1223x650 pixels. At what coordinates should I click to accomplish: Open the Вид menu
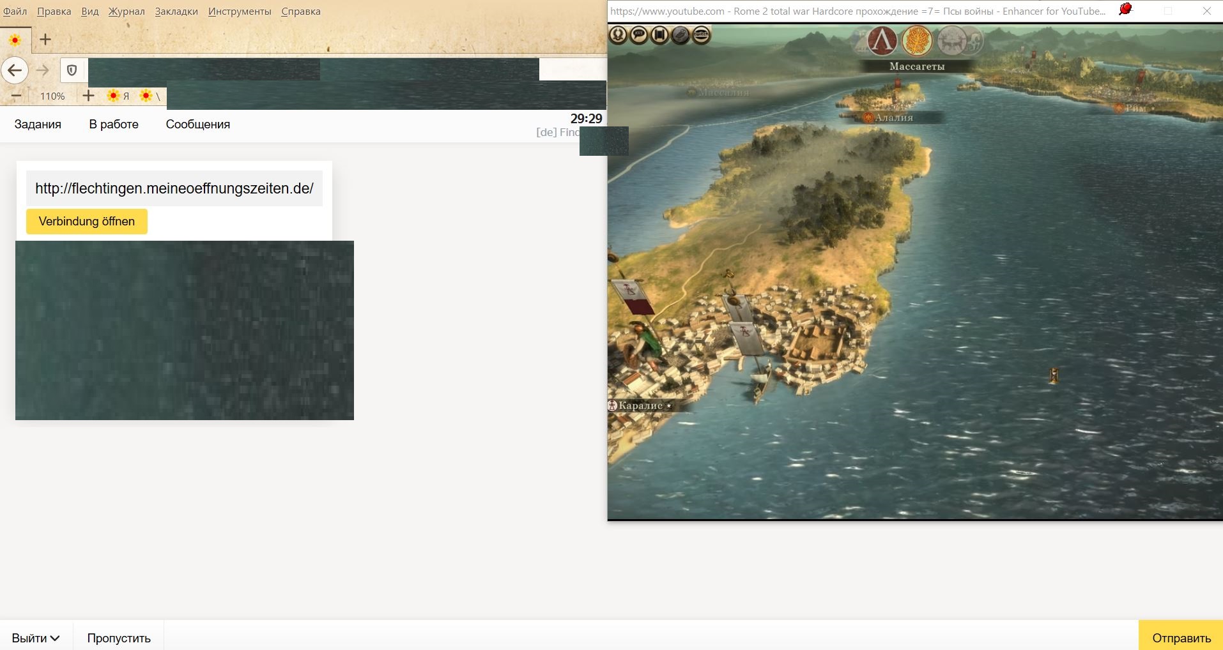click(x=90, y=11)
